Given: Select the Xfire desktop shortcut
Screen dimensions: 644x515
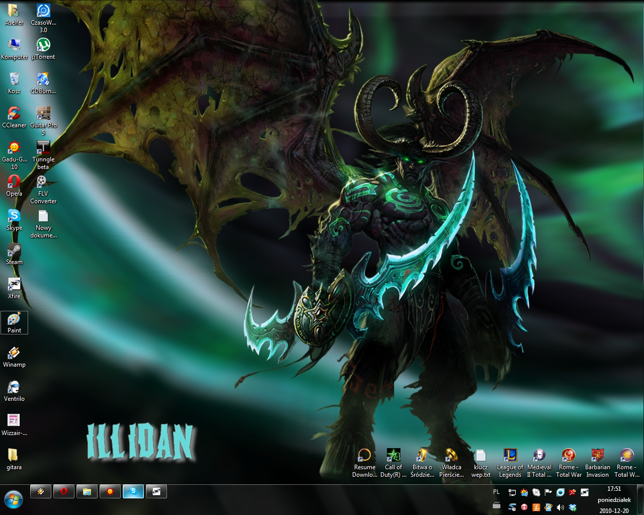Looking at the screenshot, I should click(x=14, y=289).
